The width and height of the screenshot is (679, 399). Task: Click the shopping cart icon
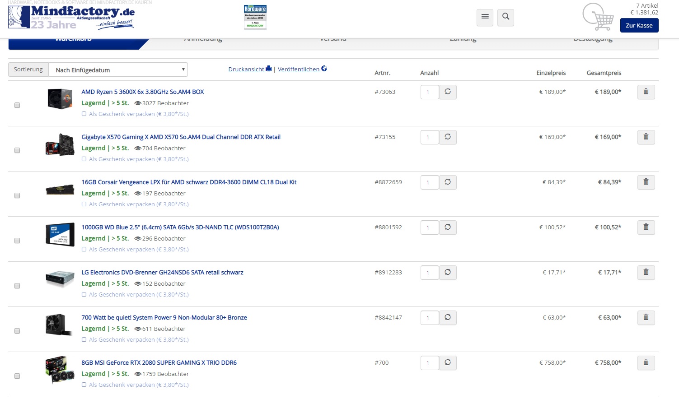click(598, 17)
